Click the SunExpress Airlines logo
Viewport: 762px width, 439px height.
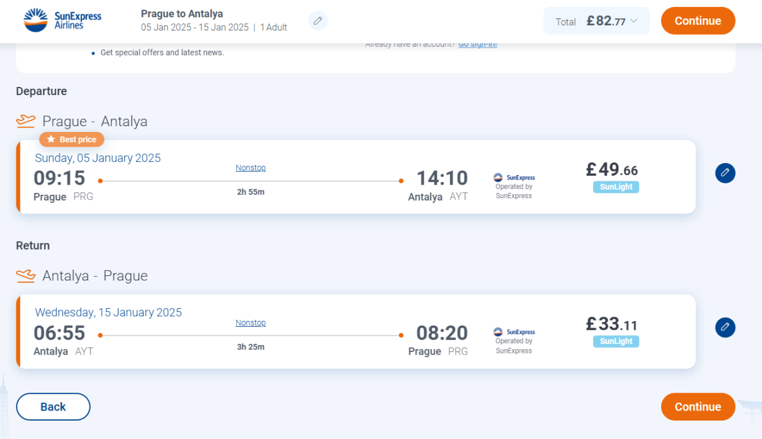[x=62, y=20]
